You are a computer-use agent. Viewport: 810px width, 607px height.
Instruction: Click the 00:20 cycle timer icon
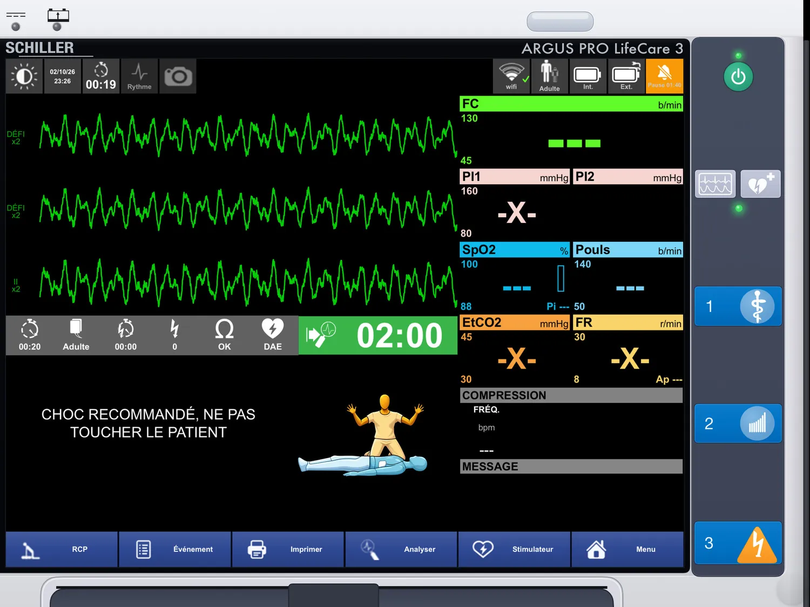(30, 335)
